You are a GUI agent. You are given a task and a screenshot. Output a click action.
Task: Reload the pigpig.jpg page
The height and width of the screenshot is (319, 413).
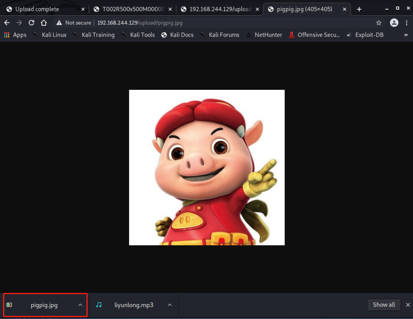(x=31, y=23)
